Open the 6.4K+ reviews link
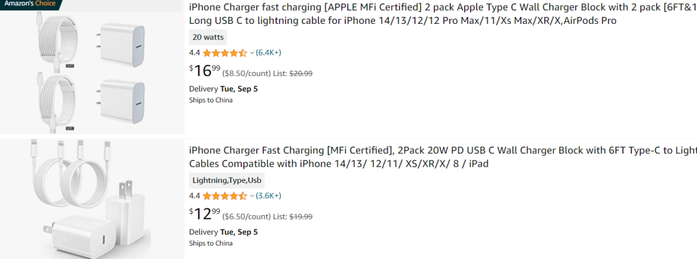 point(268,53)
